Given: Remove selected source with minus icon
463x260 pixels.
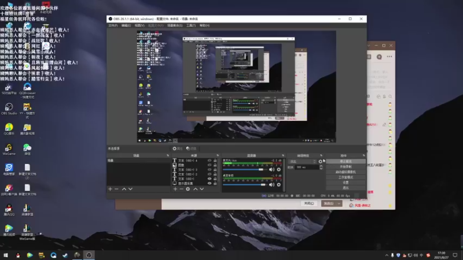Looking at the screenshot, I should pyautogui.click(x=181, y=189).
